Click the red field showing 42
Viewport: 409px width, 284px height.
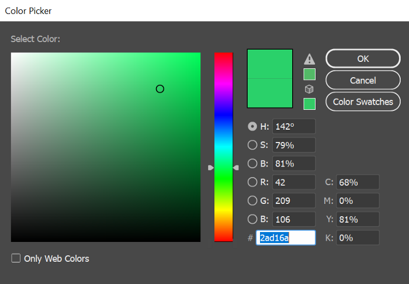(x=294, y=182)
